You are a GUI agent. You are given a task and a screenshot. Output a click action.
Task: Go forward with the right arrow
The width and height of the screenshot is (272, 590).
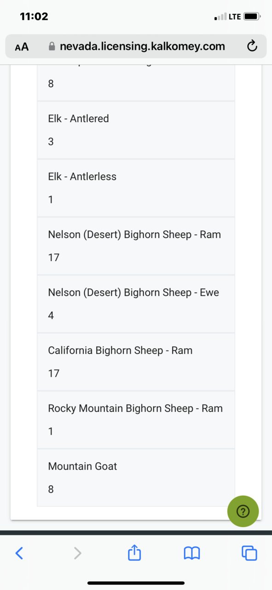tap(77, 553)
